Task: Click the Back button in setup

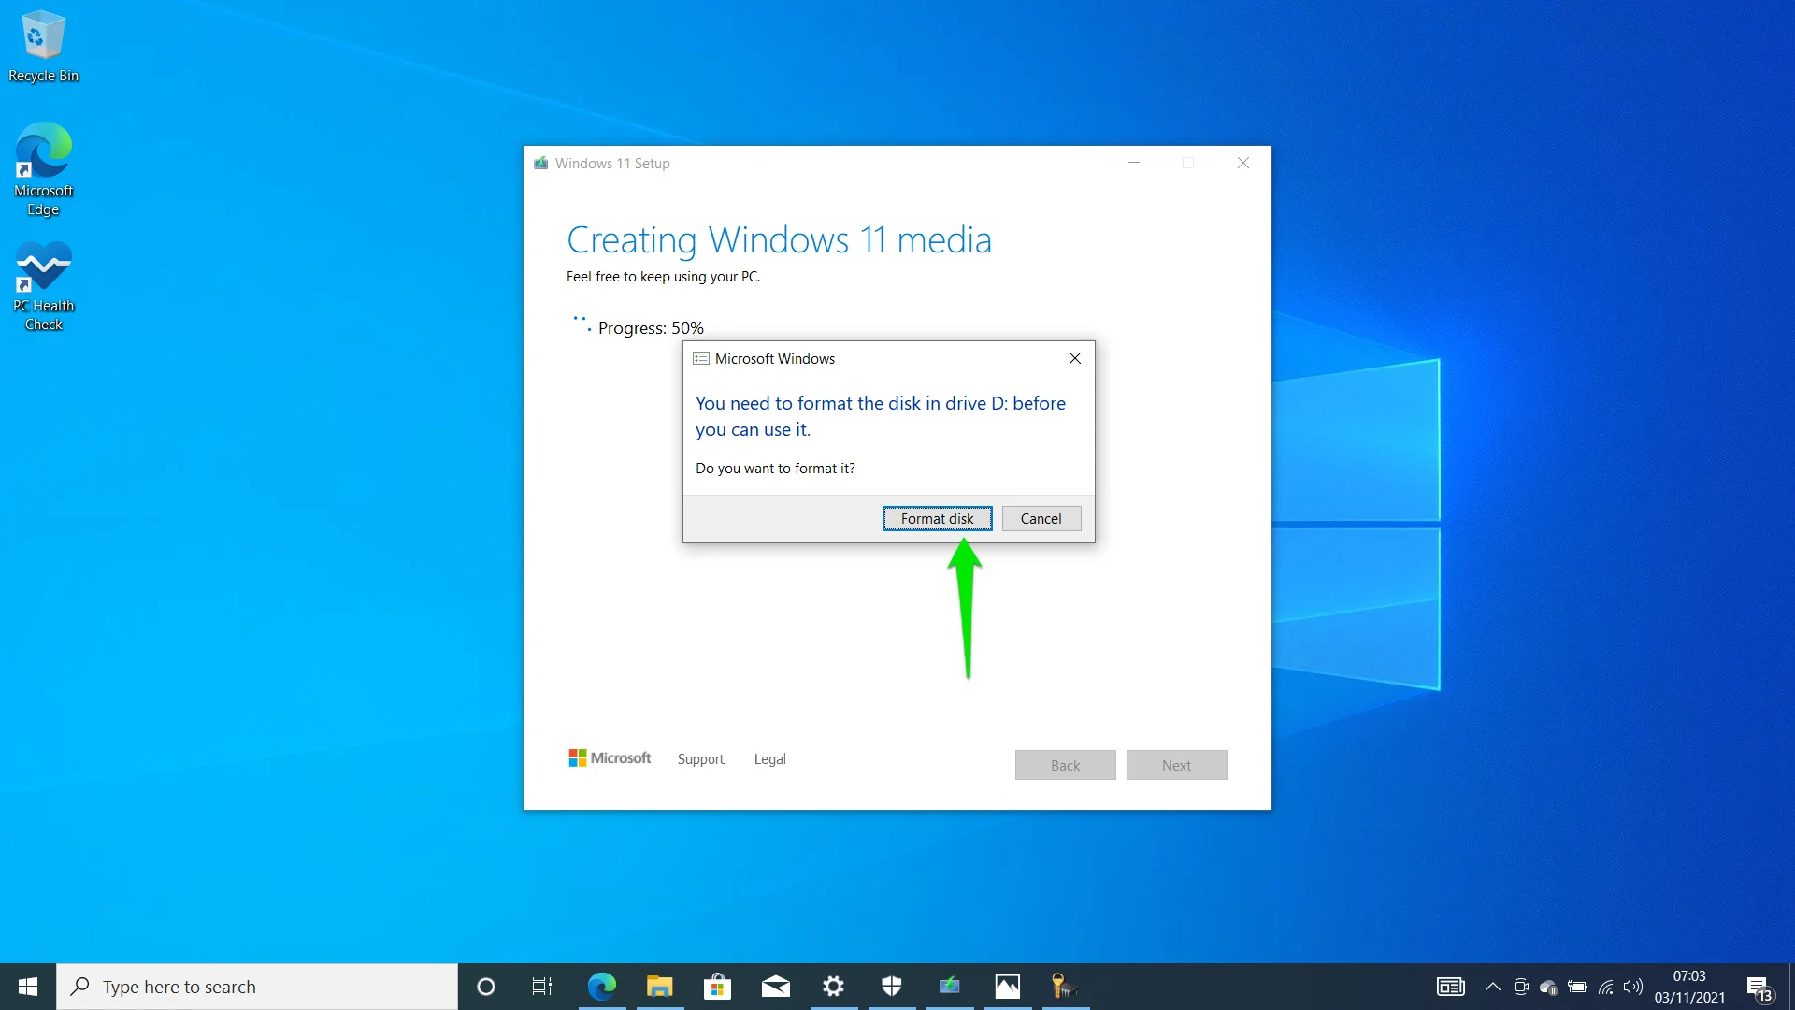Action: click(1064, 765)
